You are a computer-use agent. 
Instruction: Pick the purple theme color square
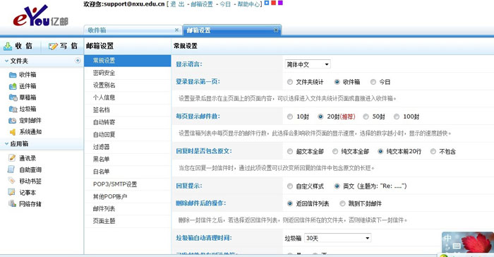pos(280,3)
